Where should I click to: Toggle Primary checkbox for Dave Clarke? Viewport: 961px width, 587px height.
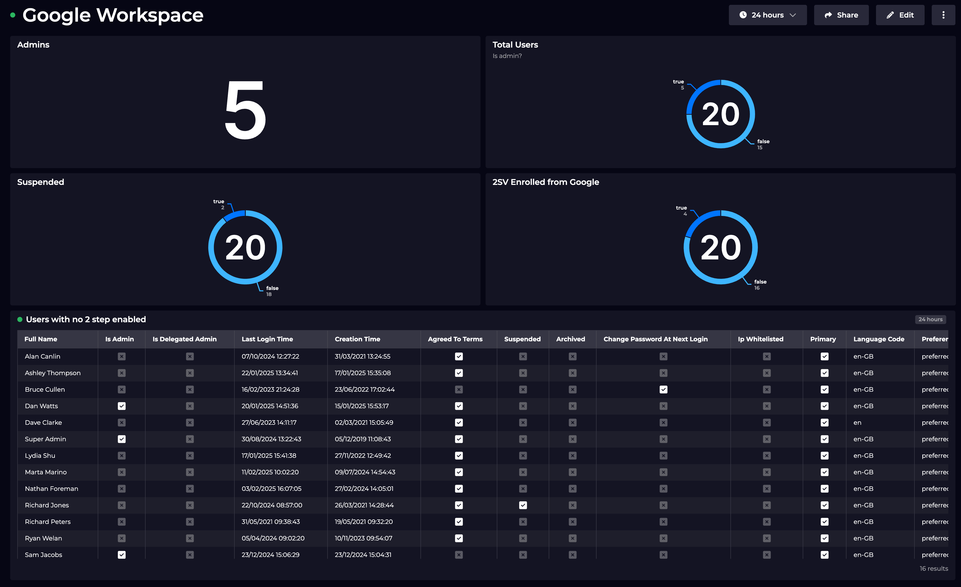click(825, 422)
